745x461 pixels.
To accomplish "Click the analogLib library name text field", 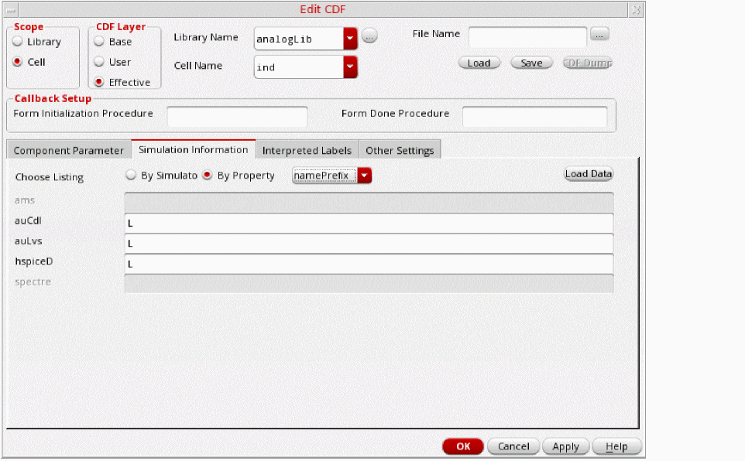I will tap(299, 39).
